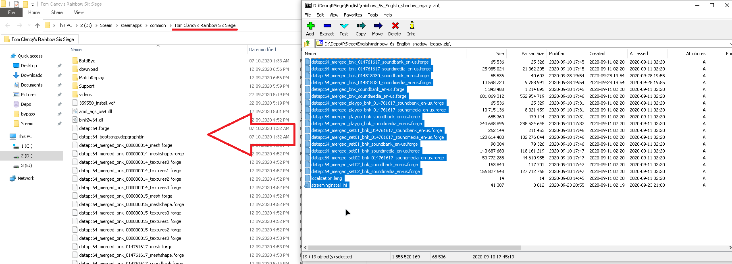Viewport: 732px width, 264px height.
Task: Select This PC in the navigation pane
Action: 25,136
